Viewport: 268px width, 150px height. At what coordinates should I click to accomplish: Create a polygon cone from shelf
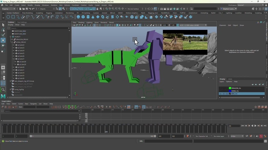[93, 17]
